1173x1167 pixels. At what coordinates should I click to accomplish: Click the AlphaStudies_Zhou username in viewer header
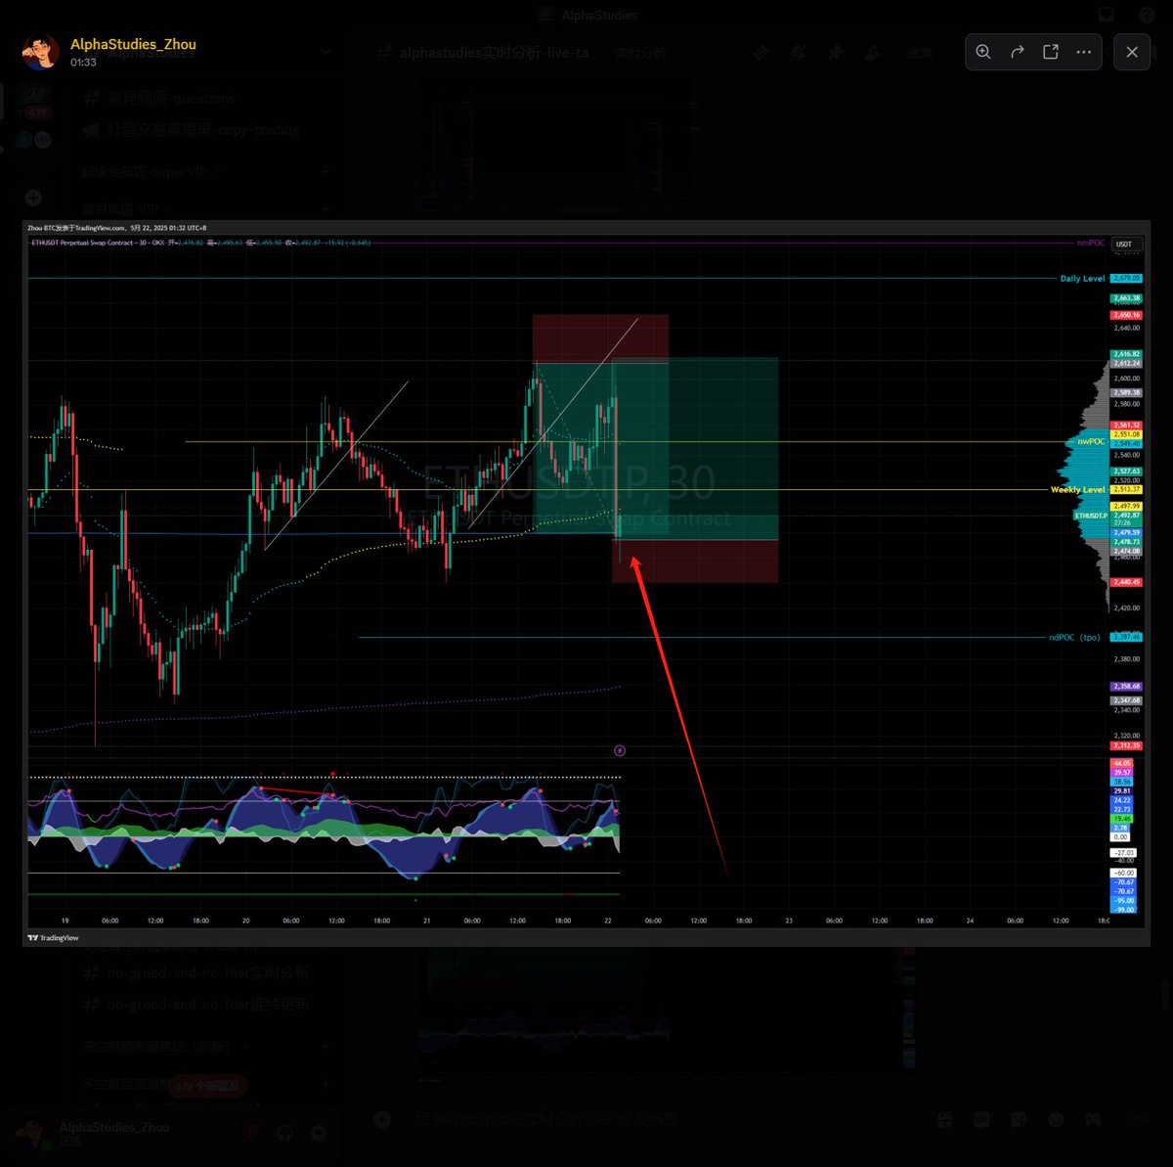click(133, 44)
